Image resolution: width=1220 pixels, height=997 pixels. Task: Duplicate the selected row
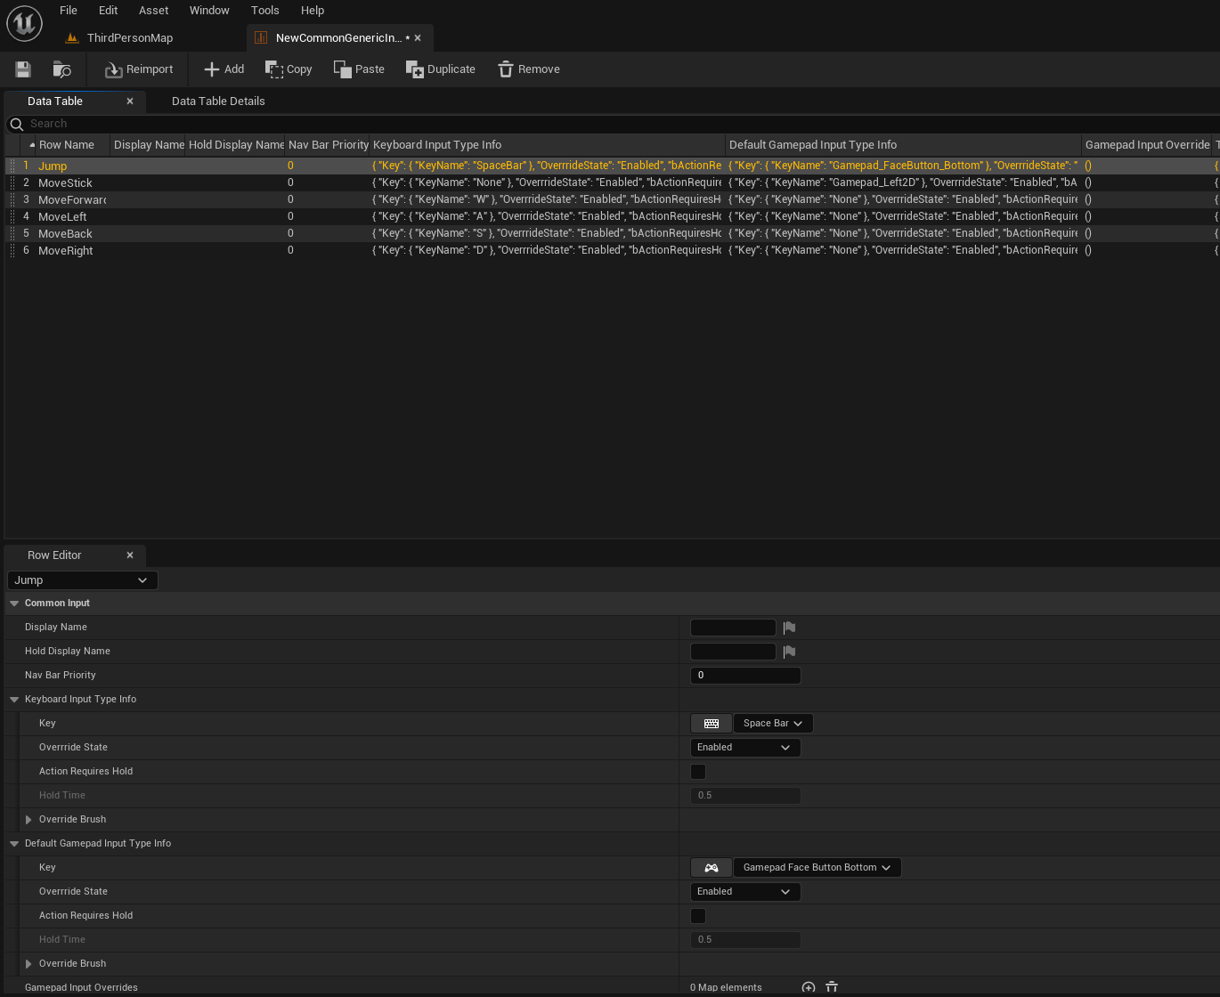tap(440, 69)
